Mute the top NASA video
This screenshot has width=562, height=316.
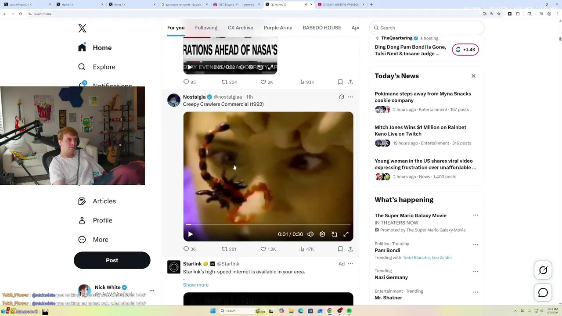pos(241,67)
